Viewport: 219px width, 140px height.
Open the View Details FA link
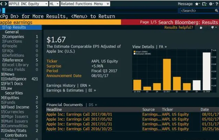click(x=150, y=47)
